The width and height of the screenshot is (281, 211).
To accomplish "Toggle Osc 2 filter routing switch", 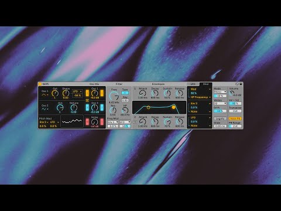I will (102, 107).
